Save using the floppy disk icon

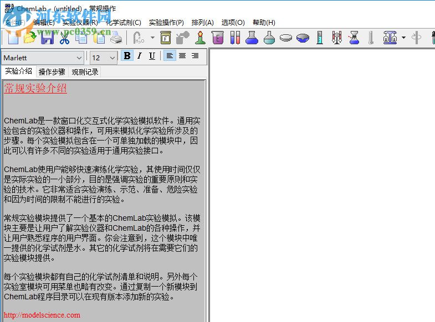[48, 38]
